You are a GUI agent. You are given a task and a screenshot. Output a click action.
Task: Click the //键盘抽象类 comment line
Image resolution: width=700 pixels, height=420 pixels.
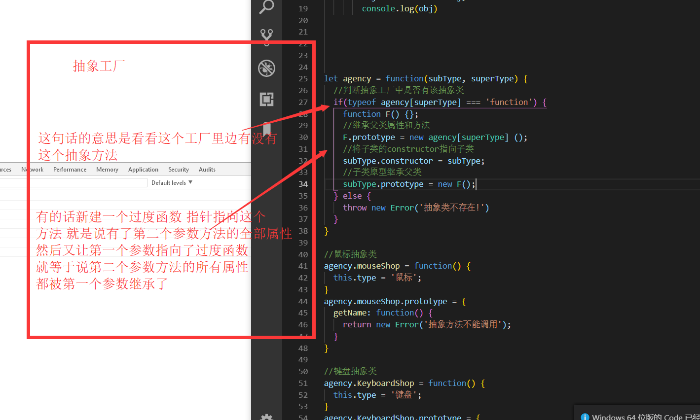coord(350,371)
